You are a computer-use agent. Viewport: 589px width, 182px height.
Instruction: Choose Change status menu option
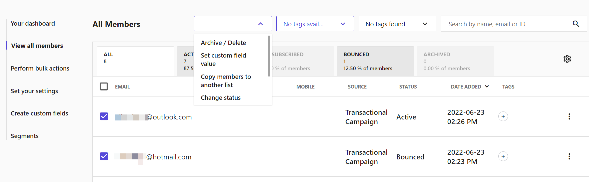coord(221,97)
